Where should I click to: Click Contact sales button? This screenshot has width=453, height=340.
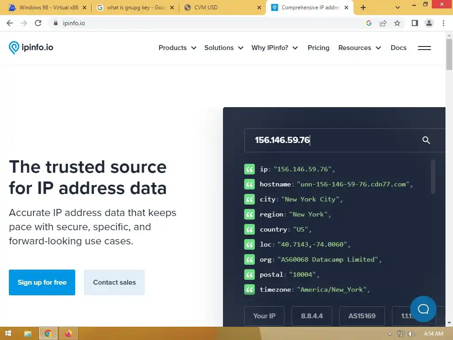pyautogui.click(x=115, y=282)
